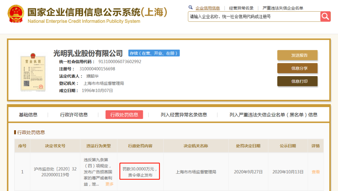Switch to the 基础信息 tab
Screen dimensions: 338x191
coord(28,115)
